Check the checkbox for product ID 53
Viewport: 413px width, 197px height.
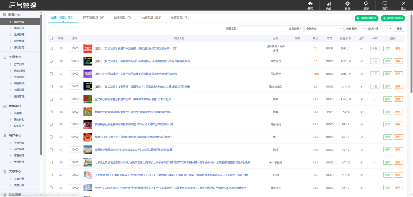point(51,124)
